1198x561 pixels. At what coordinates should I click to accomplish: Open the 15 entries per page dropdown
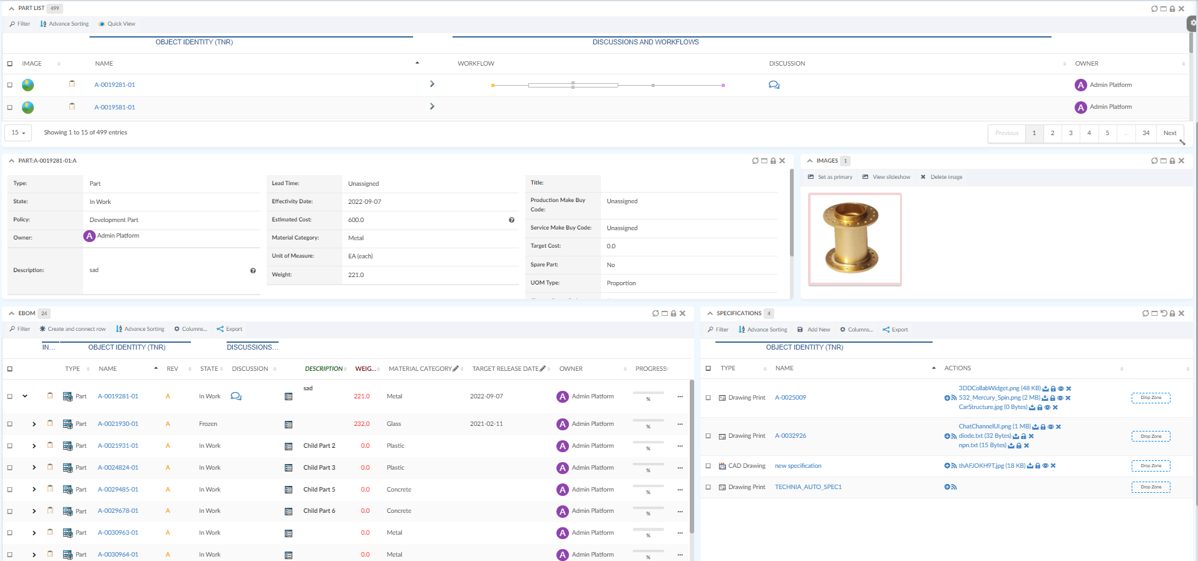point(18,133)
